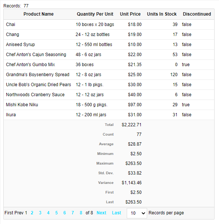Click the $40.00 unit price cell
This screenshot has width=219, height=224.
point(135,95)
